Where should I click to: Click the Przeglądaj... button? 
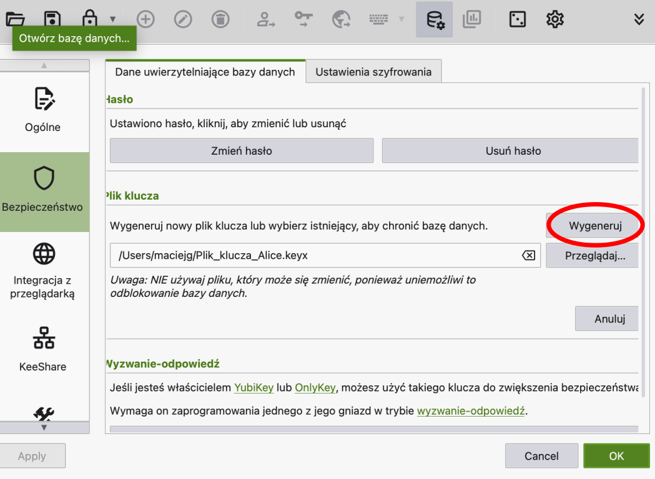(594, 256)
